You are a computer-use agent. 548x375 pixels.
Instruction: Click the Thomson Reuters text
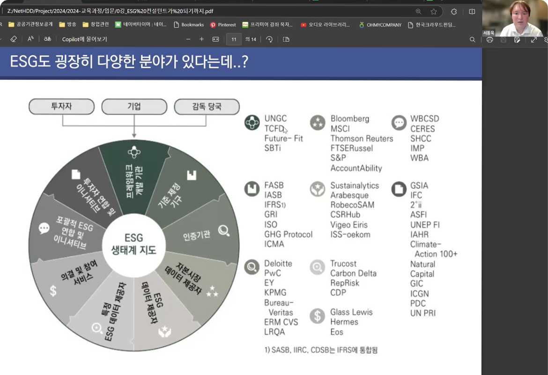(x=362, y=139)
